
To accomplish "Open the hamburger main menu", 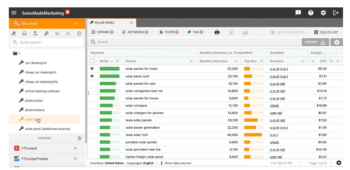I will click(14, 13).
